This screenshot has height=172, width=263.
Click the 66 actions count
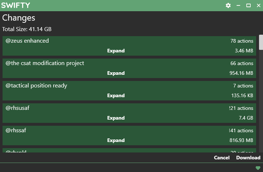tap(242, 64)
